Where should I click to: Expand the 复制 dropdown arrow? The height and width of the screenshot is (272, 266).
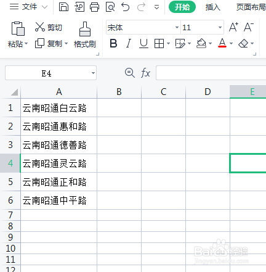coord(66,44)
